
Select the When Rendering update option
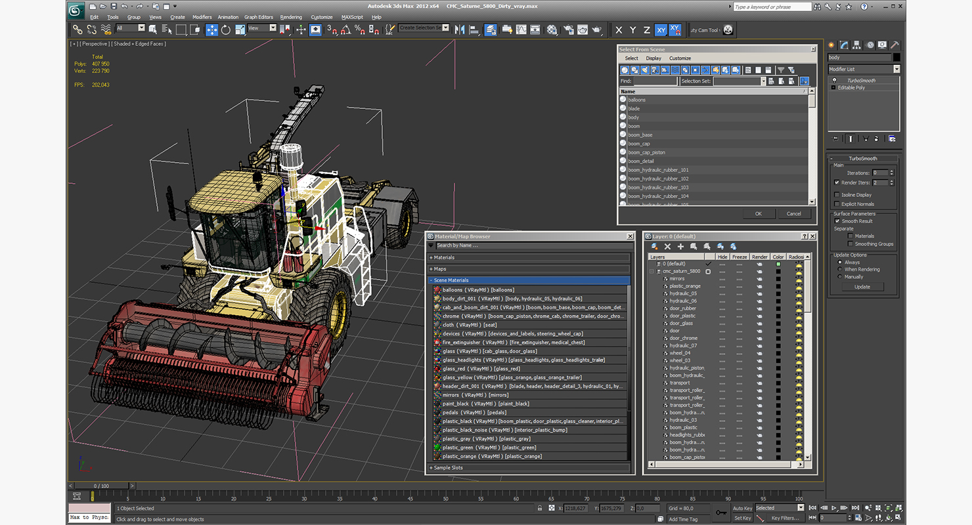(x=839, y=270)
